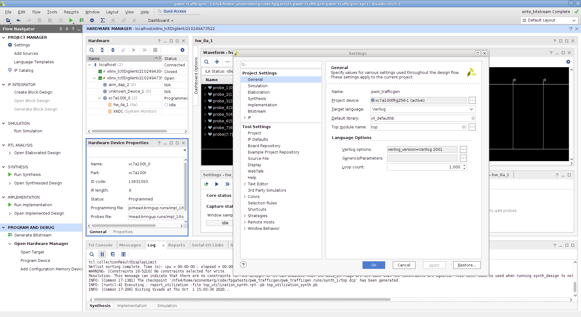Open Waveform window gear settings
Image resolution: width=581 pixels, height=317 pixels.
pos(568,62)
